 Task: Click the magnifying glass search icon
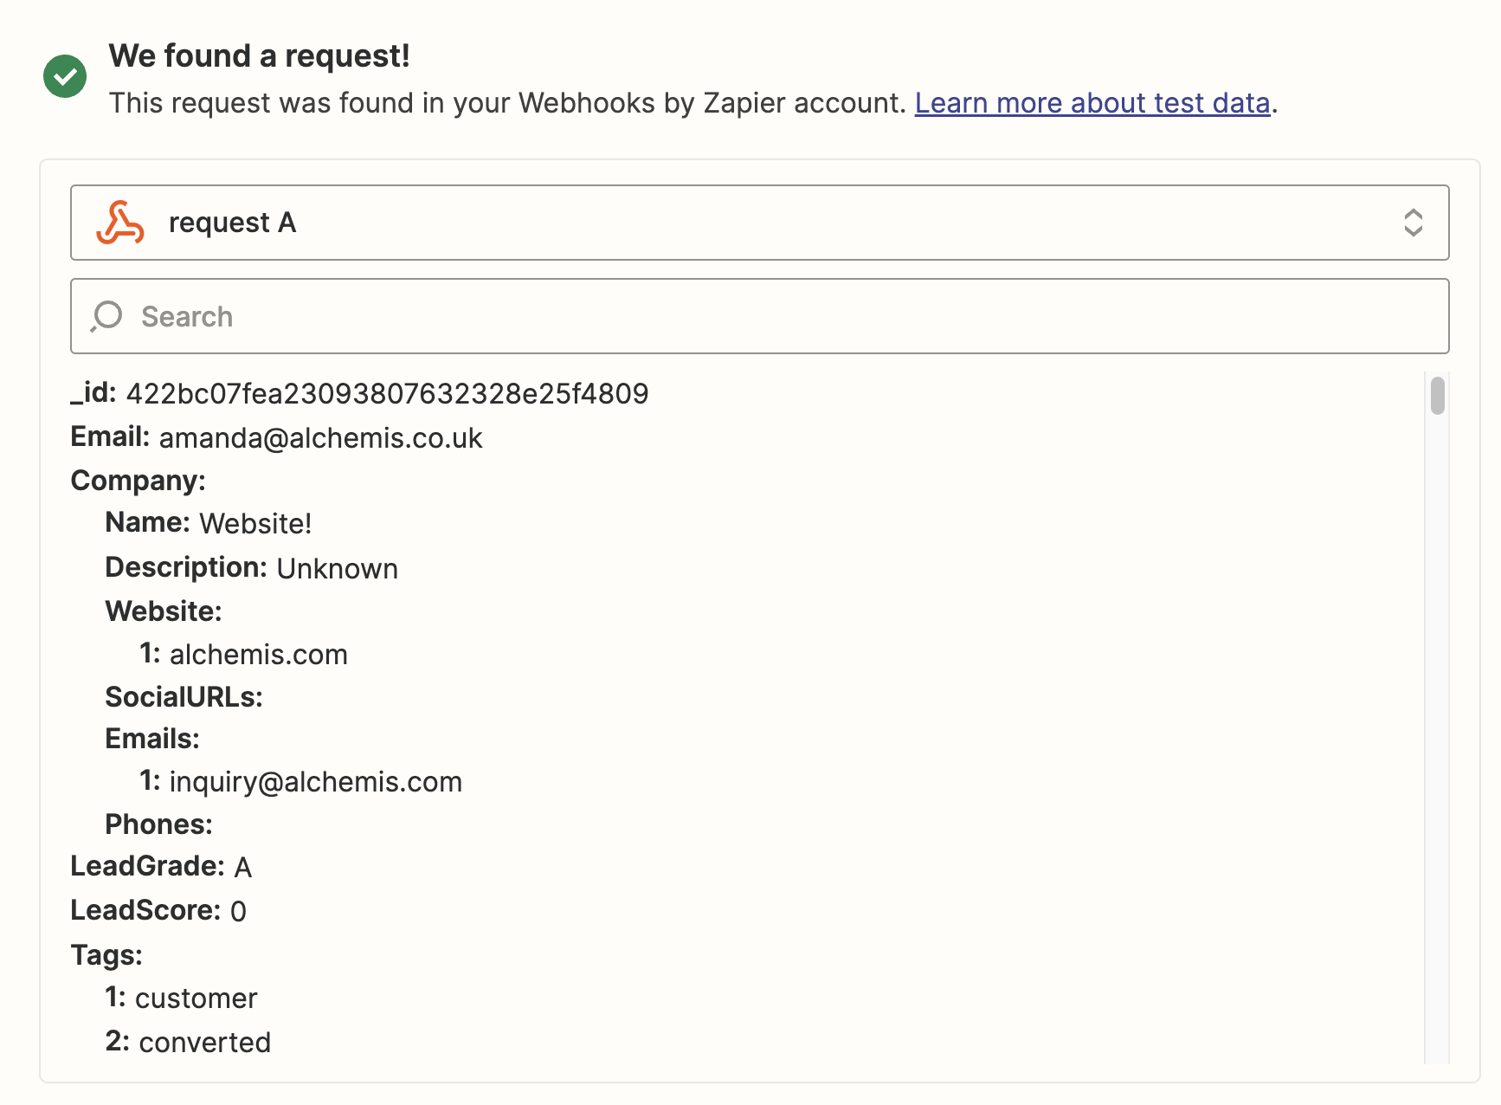coord(106,316)
